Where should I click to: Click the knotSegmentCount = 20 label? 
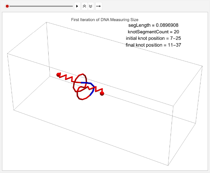pos(153,32)
